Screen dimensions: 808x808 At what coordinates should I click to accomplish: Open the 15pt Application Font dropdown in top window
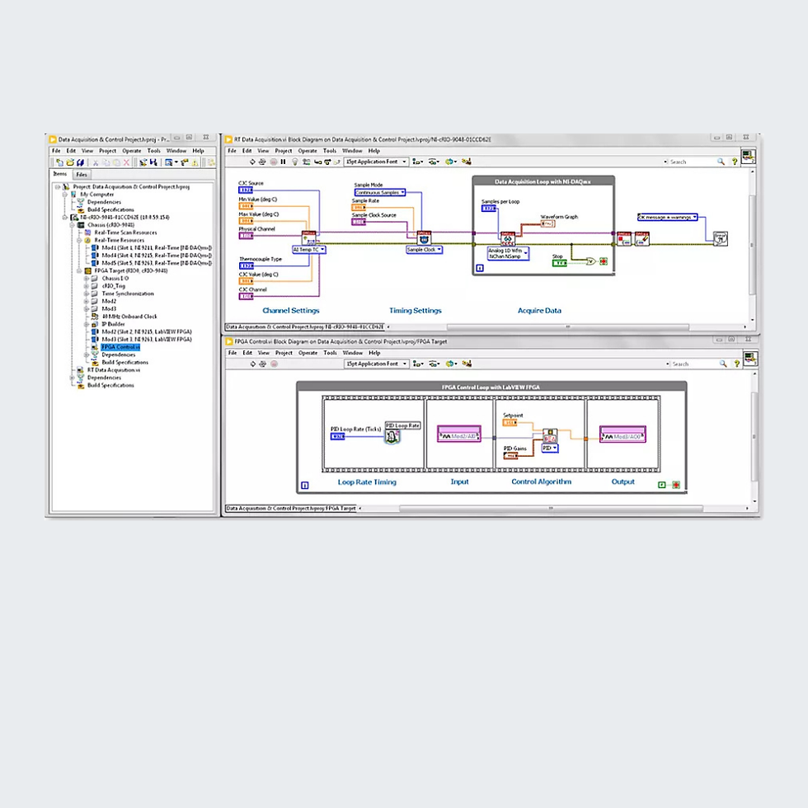coord(376,162)
